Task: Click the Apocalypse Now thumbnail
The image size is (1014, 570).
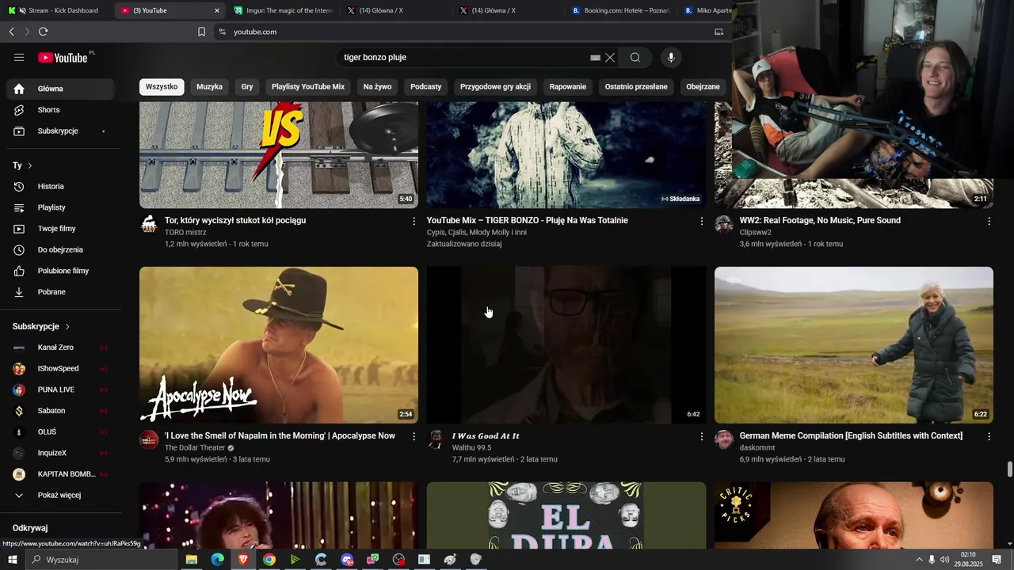Action: pos(279,345)
